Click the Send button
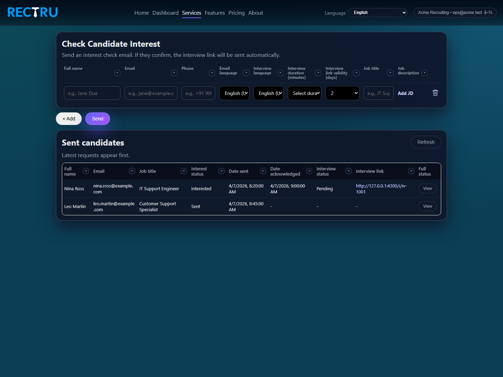Screen dimensions: 503x377 [97, 119]
